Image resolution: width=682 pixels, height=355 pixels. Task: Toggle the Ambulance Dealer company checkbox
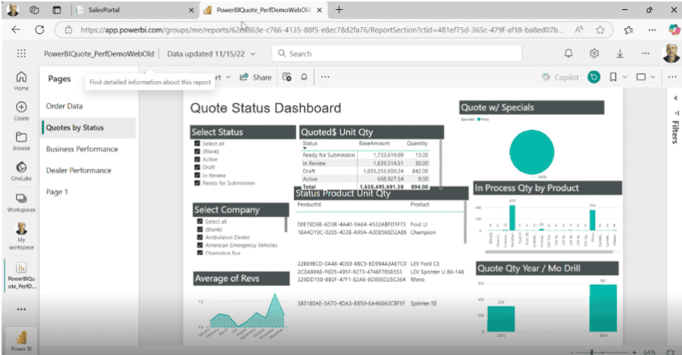tap(199, 237)
